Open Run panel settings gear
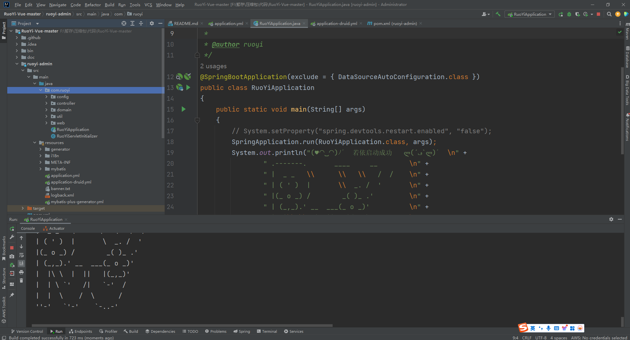Image resolution: width=630 pixels, height=340 pixels. [611, 219]
